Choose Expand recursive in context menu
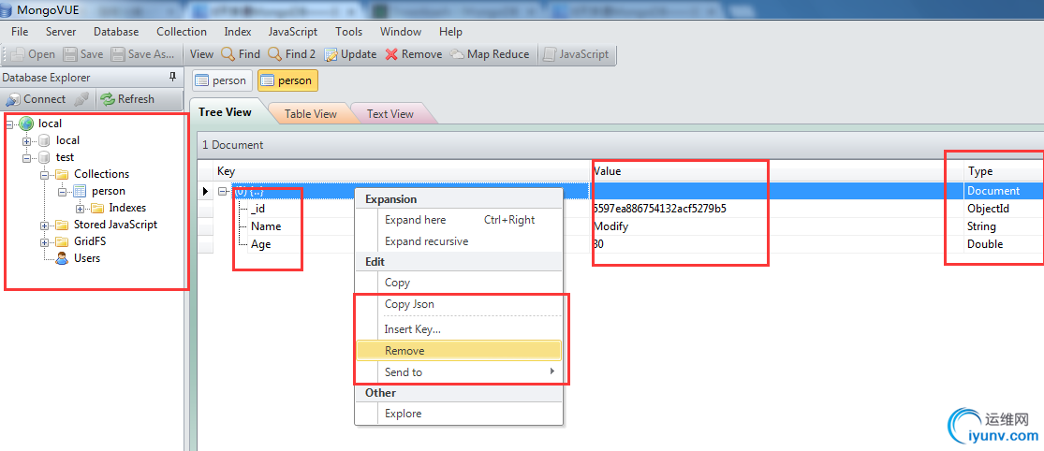Screen dimensions: 1044x451 pos(459,241)
